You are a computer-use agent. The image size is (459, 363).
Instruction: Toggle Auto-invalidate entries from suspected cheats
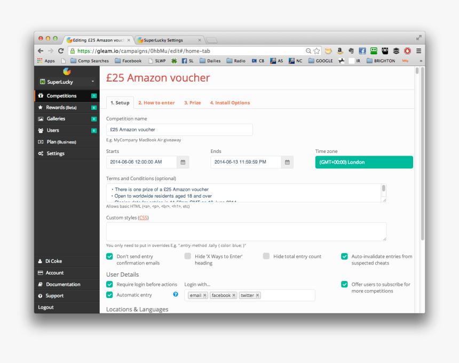click(x=344, y=256)
